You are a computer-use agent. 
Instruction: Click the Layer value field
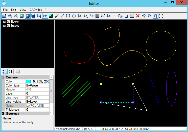coord(37,94)
